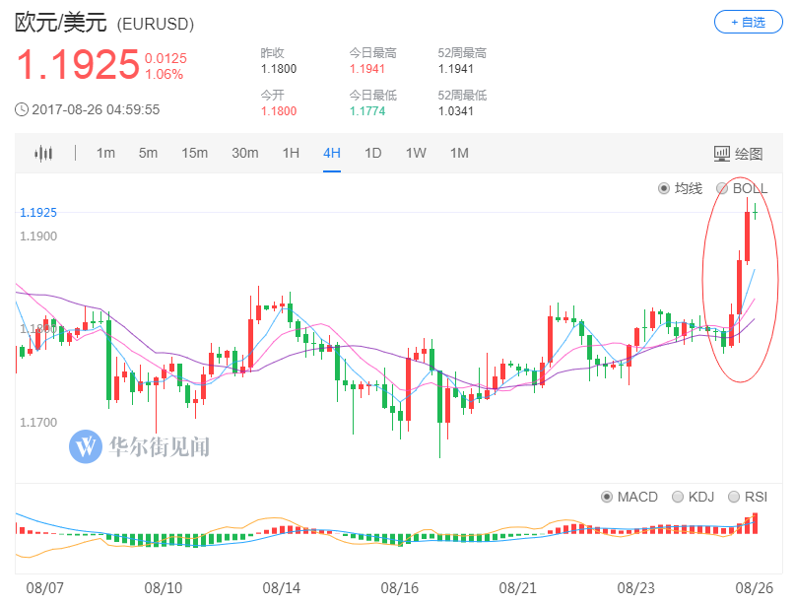Screen dimensions: 795x606
Task: Click the 0.0125 price change value
Action: (x=166, y=58)
